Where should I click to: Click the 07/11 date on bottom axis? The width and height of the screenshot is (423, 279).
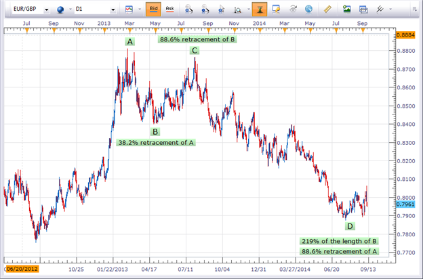[x=186, y=269]
